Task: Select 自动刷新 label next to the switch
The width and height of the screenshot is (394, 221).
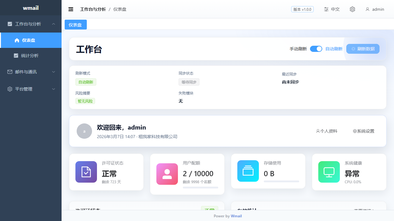Action: 334,49
